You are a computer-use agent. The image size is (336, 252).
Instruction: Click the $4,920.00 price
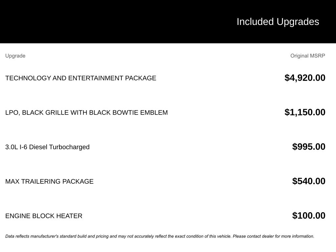click(305, 78)
